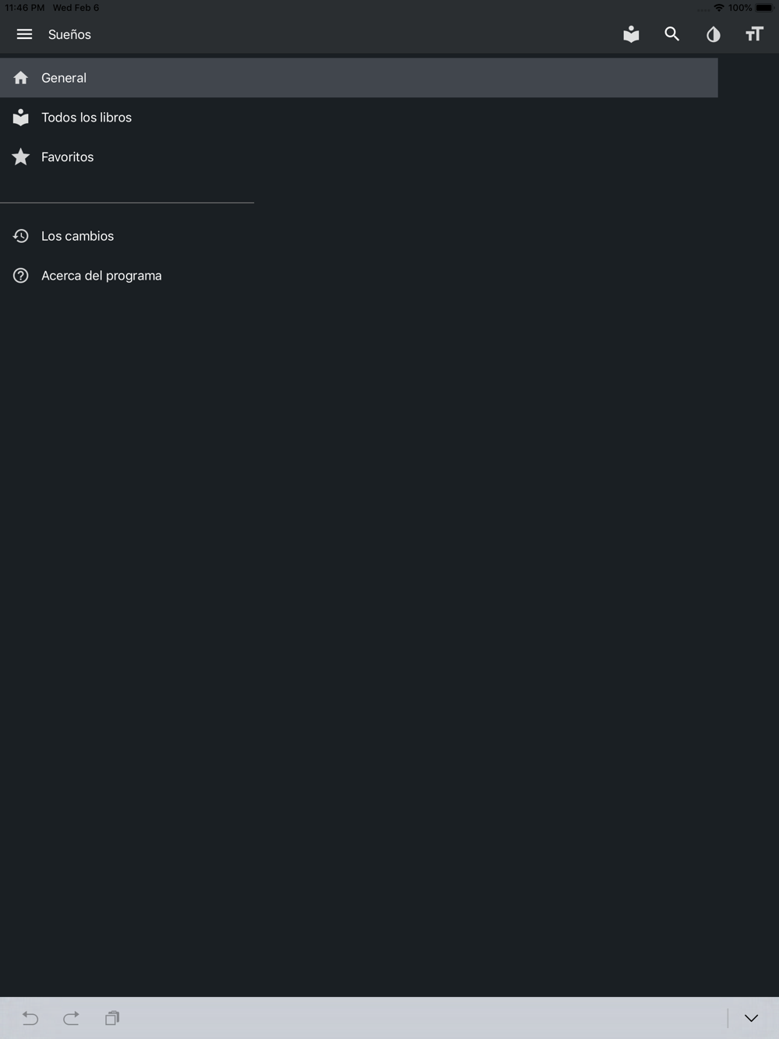Image resolution: width=779 pixels, height=1039 pixels.
Task: Tap the undo arrow in bottom bar
Action: (30, 1018)
